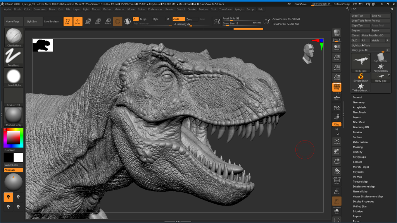397x223 pixels.
Task: Open the Brush menu
Action: click(x=17, y=9)
